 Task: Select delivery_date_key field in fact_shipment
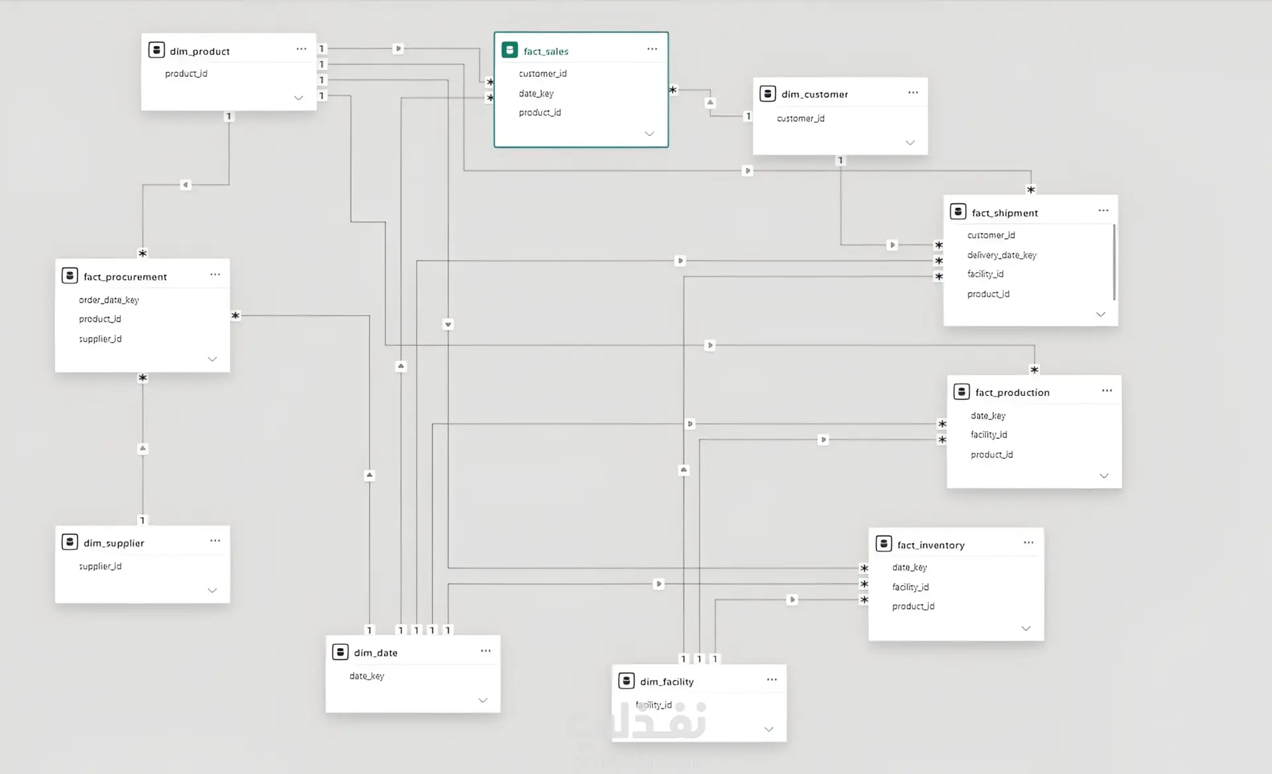pos(1002,255)
